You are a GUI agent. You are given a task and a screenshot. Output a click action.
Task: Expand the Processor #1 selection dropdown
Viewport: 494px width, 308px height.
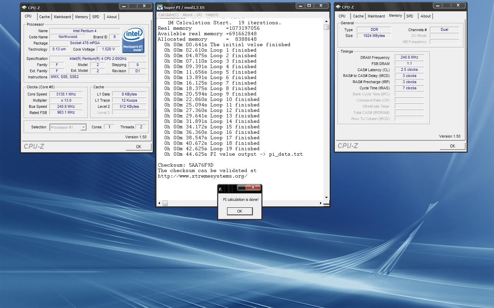tap(83, 127)
